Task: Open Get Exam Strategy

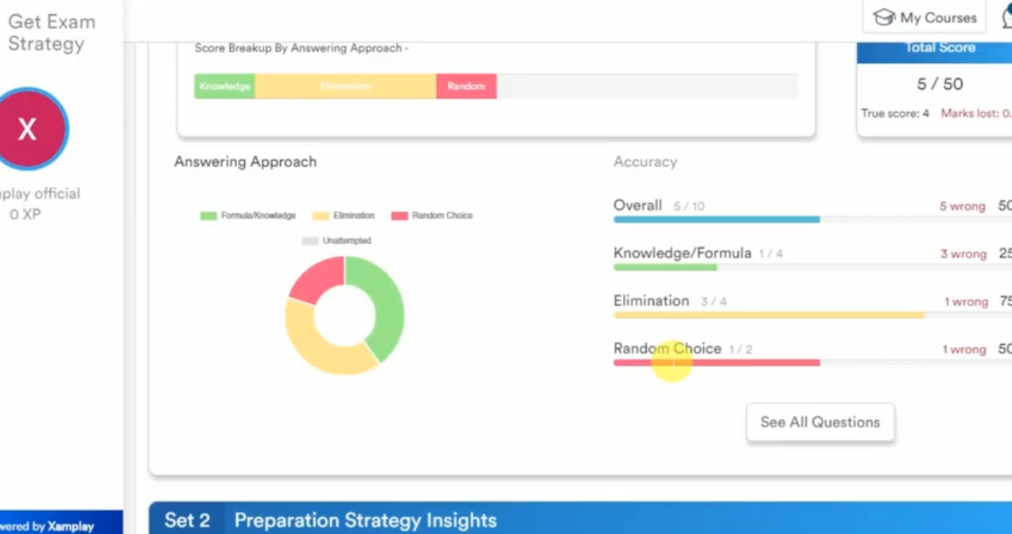Action: click(50, 33)
